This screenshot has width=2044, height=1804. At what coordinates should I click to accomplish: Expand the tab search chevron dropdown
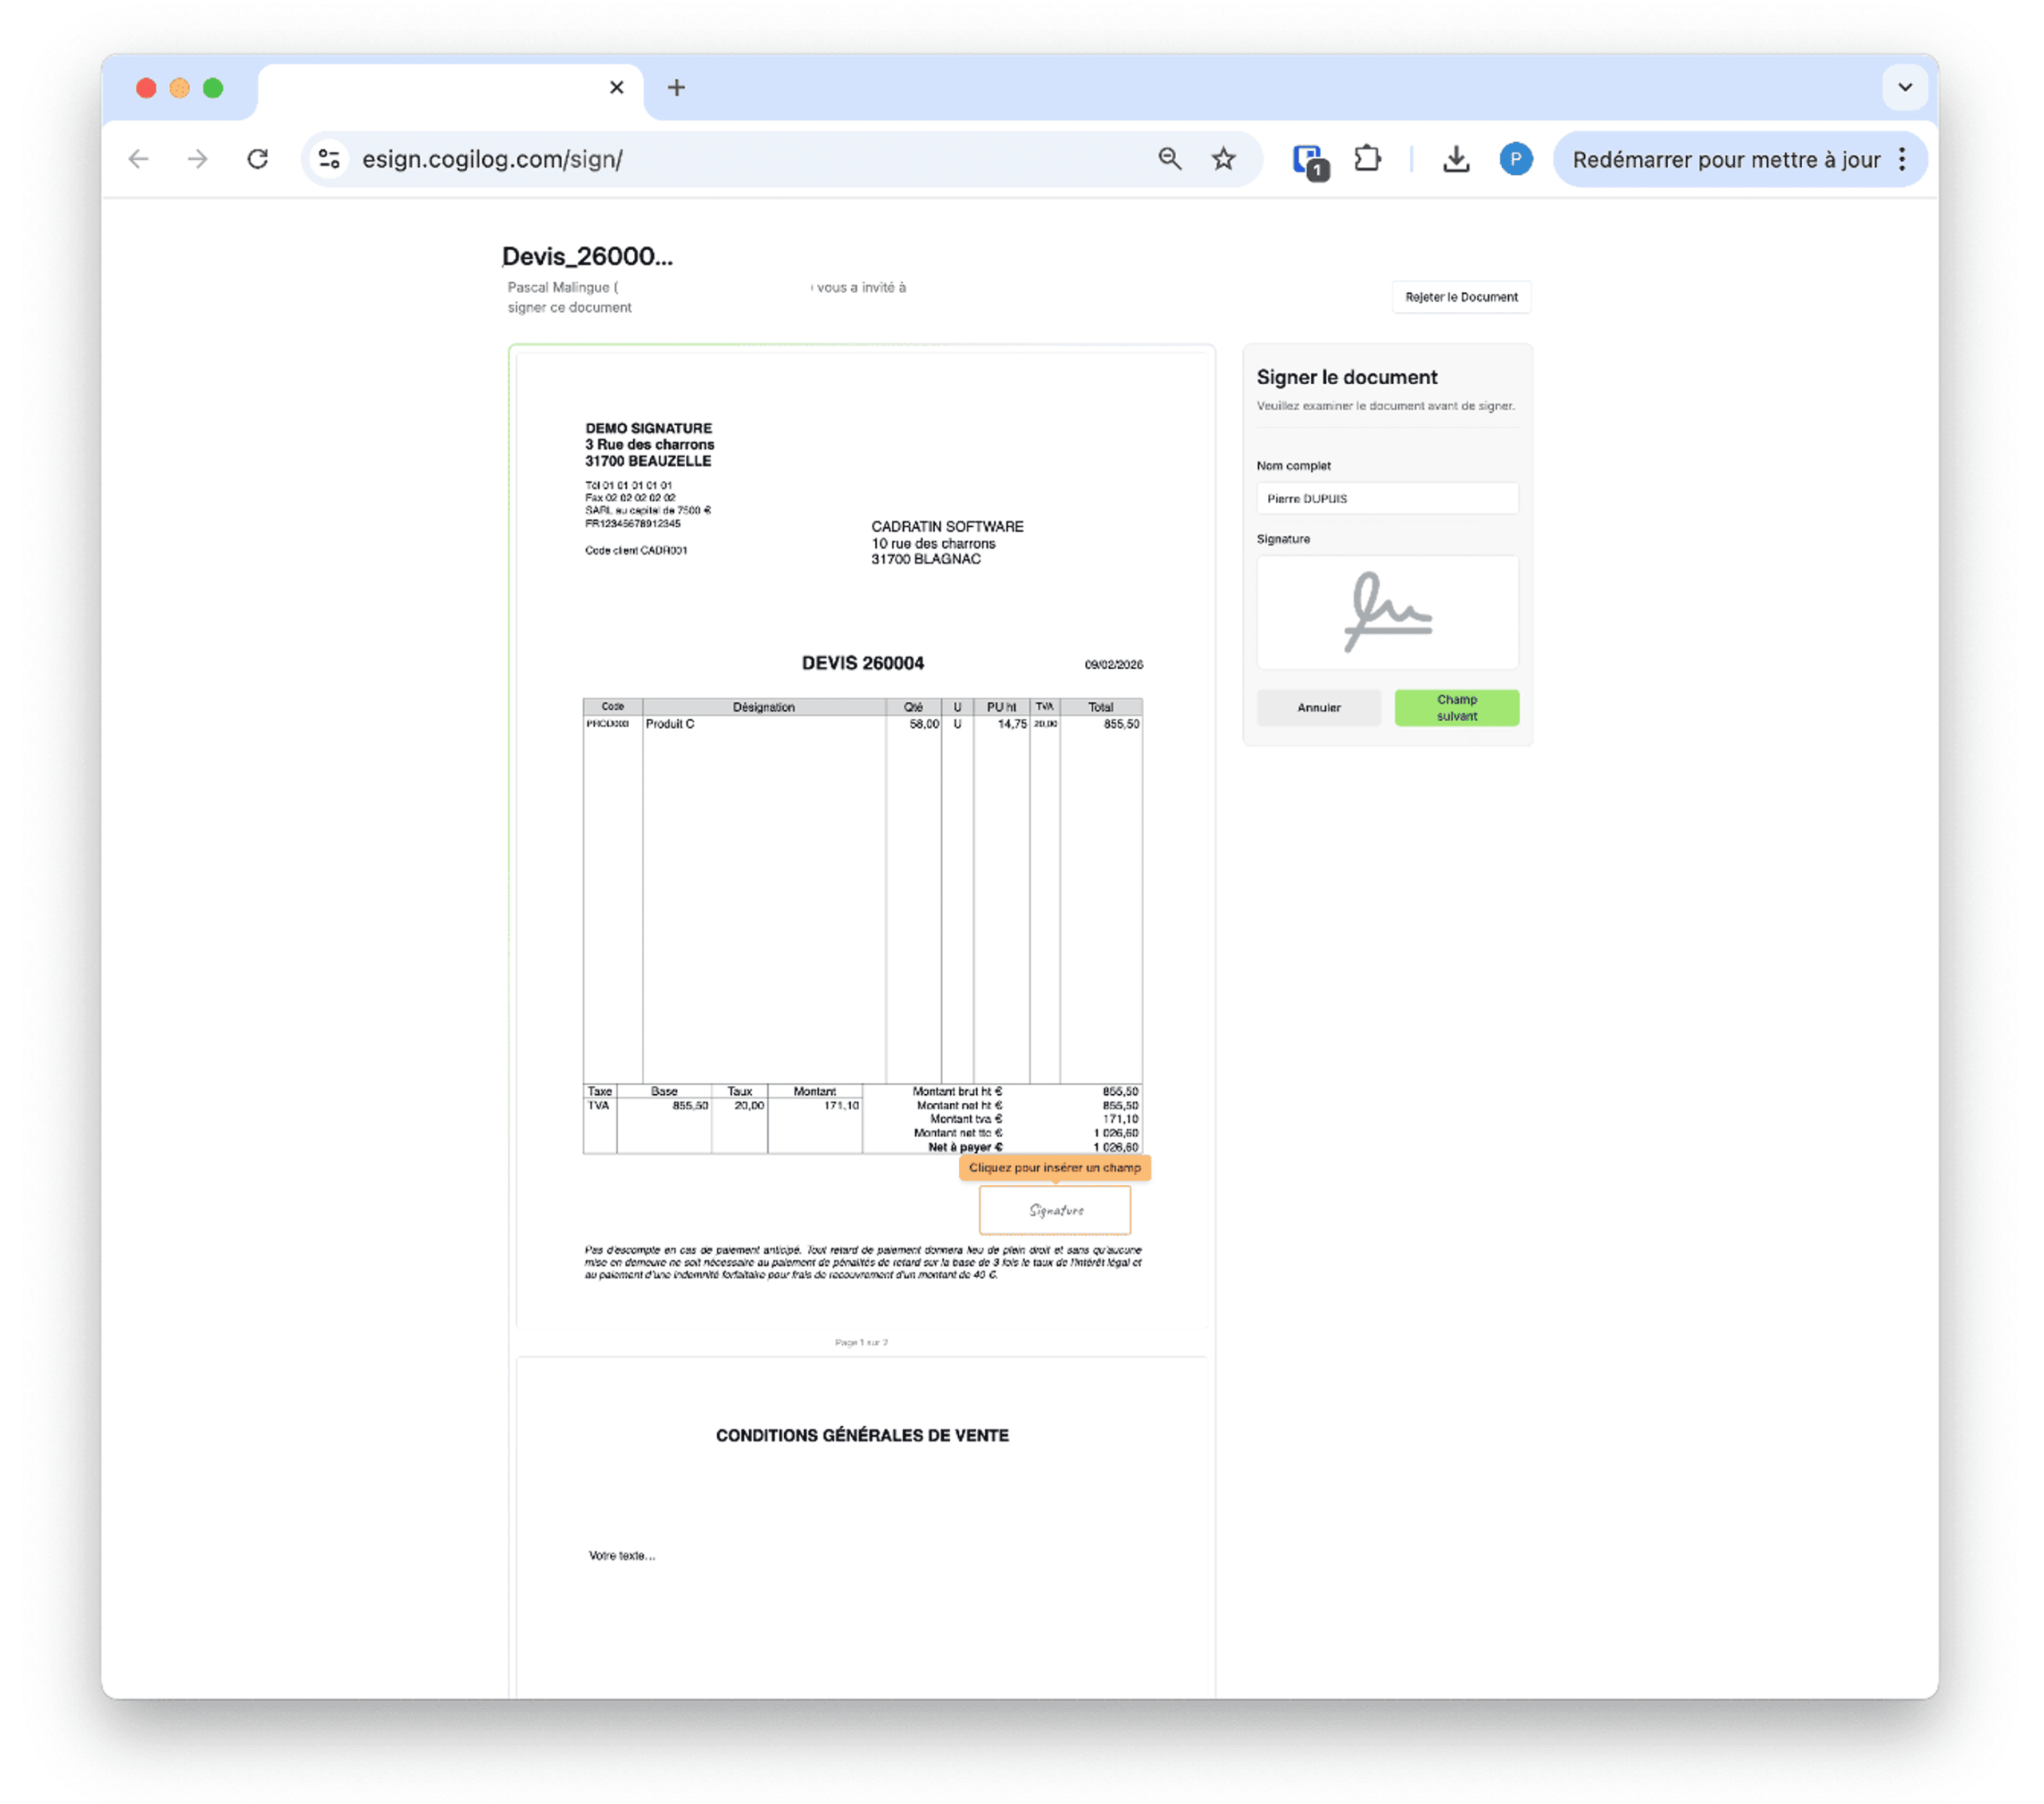point(1904,87)
